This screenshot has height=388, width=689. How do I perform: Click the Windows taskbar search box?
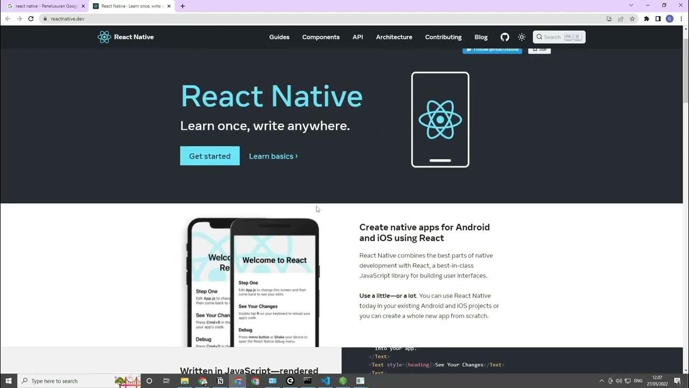pos(80,381)
